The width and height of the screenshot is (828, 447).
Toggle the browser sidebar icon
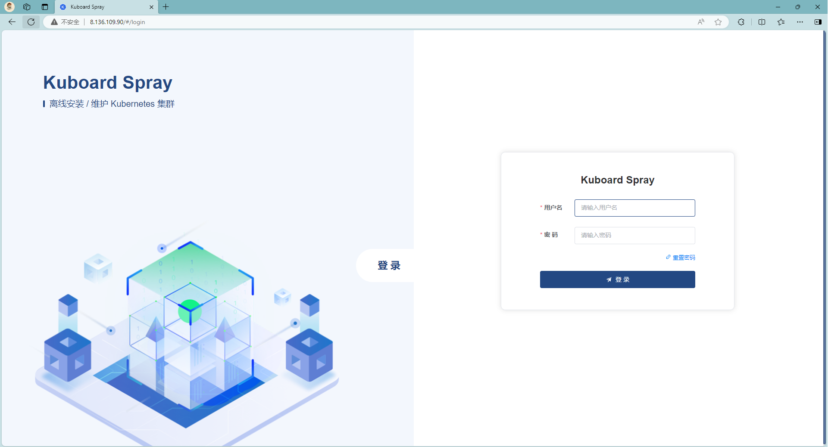[x=818, y=22]
